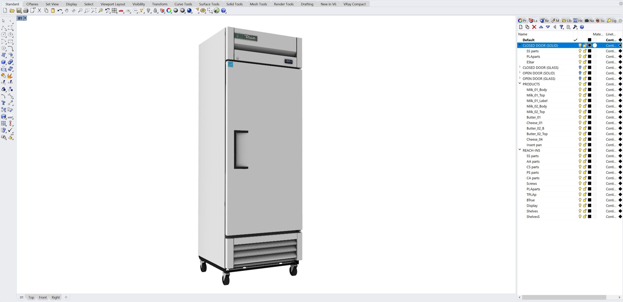Click the Mate... column header
This screenshot has width=623, height=302.
pos(598,34)
